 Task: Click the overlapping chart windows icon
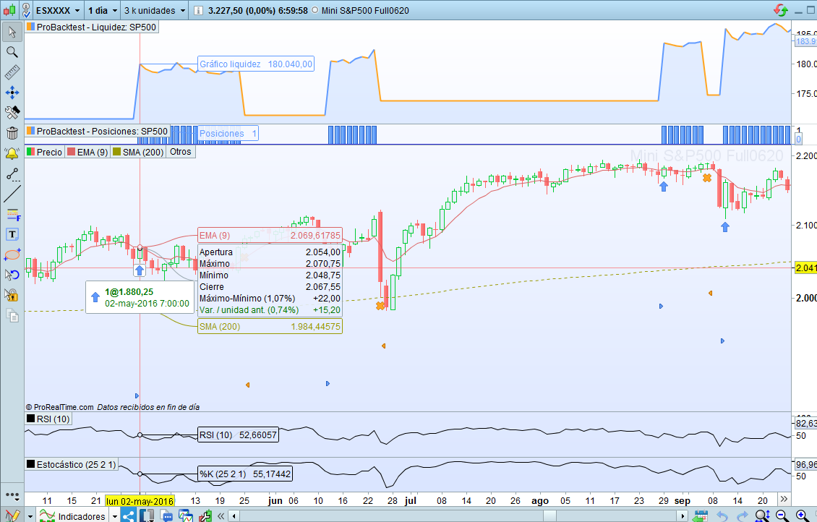pos(186,515)
